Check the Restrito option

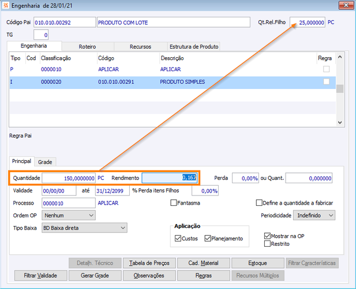(x=267, y=244)
